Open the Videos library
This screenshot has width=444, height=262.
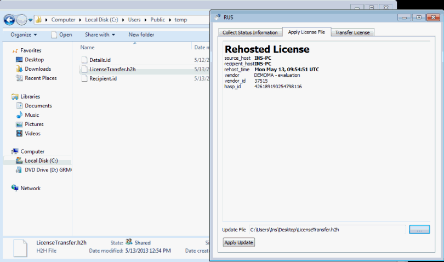[x=32, y=134]
